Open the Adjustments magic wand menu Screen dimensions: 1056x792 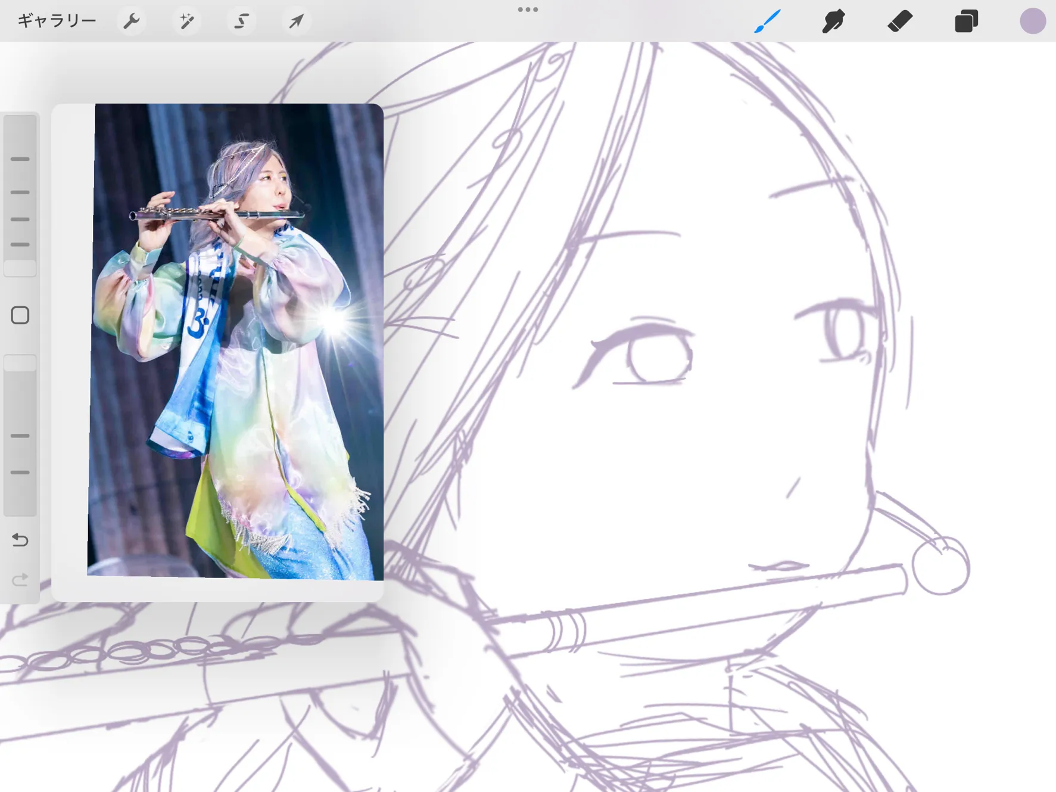point(186,21)
